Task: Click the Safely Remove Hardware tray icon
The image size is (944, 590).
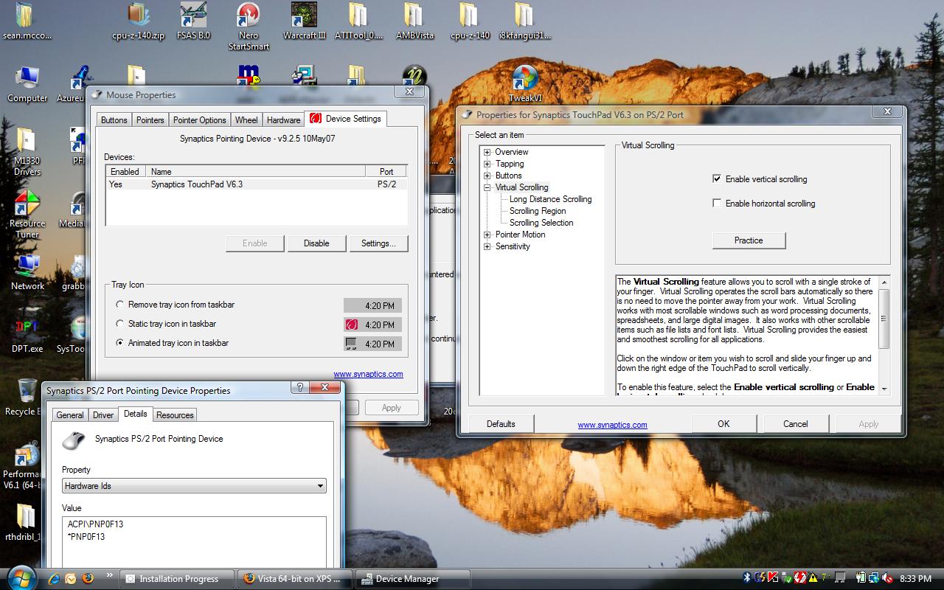Action: pos(788,578)
